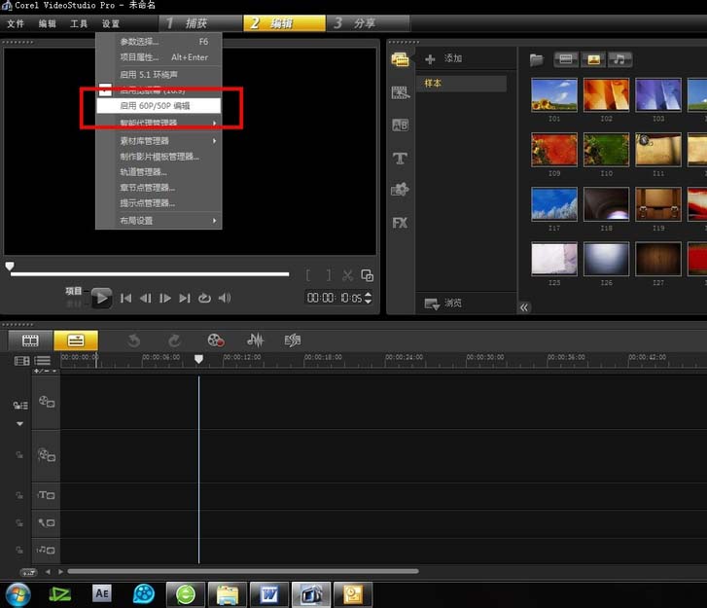707x608 pixels.
Task: Step to next frame
Action: [165, 298]
